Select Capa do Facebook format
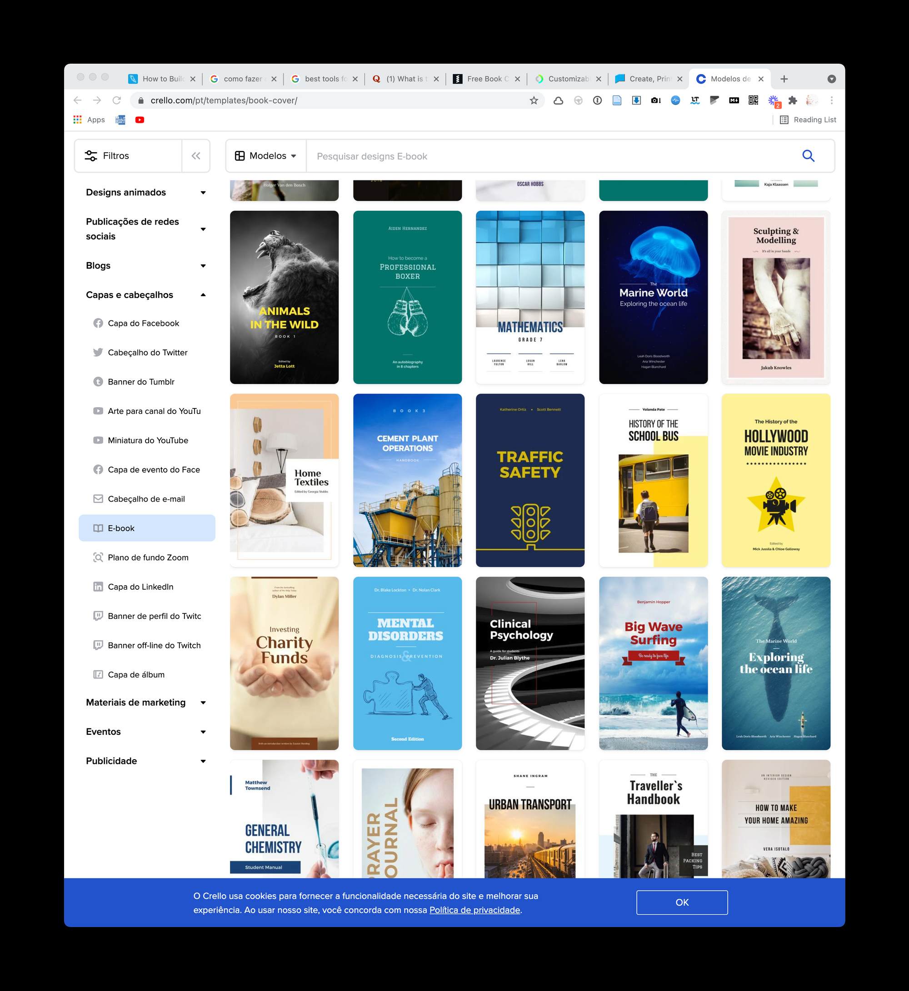The width and height of the screenshot is (909, 991). click(147, 323)
